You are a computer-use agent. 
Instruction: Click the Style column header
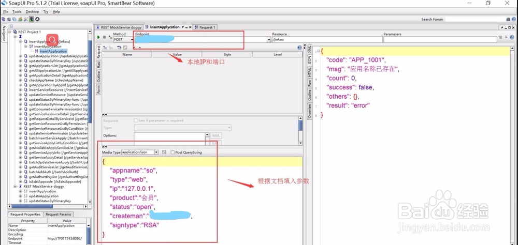(x=227, y=54)
